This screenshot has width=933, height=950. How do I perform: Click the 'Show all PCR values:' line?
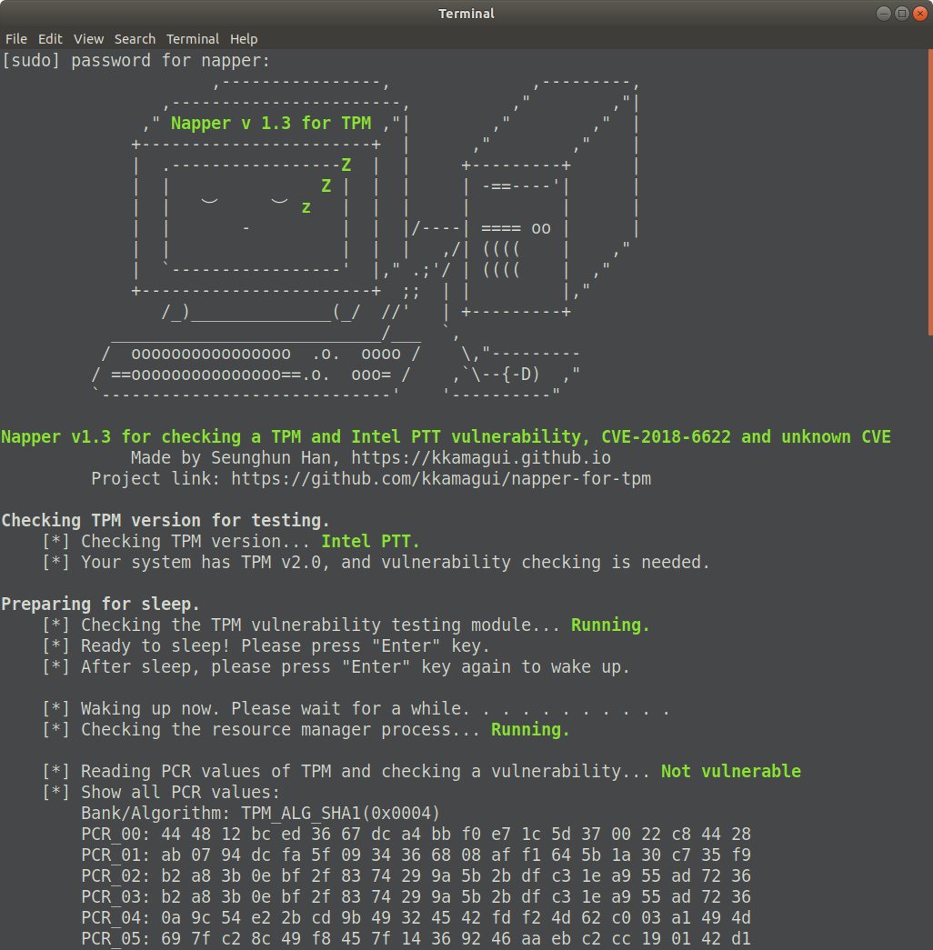(x=161, y=793)
